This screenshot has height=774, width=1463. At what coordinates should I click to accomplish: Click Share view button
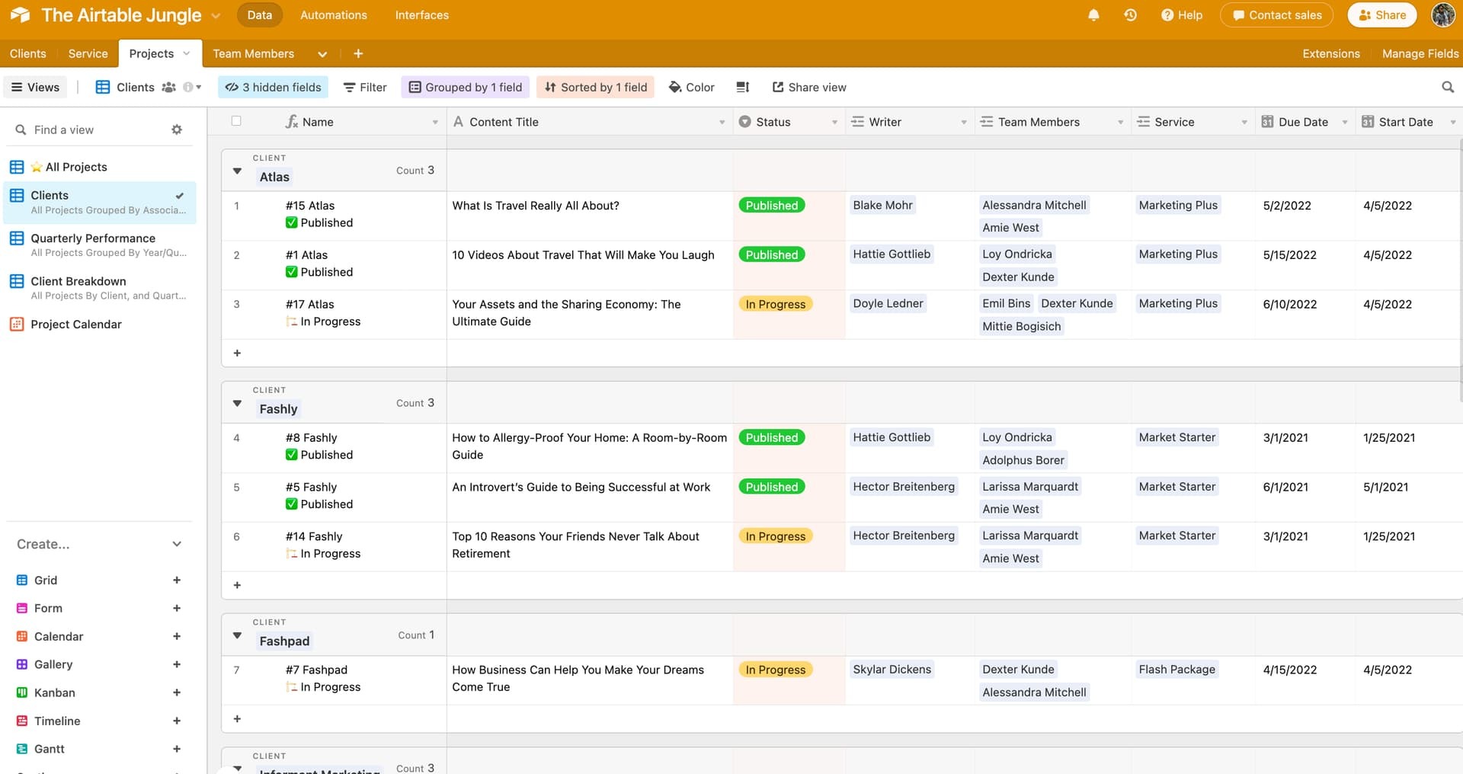click(809, 87)
